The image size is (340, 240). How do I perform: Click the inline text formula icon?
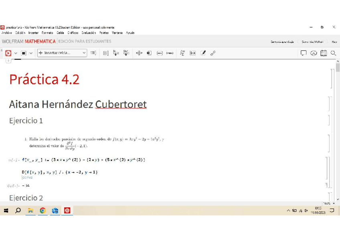(x=192, y=53)
